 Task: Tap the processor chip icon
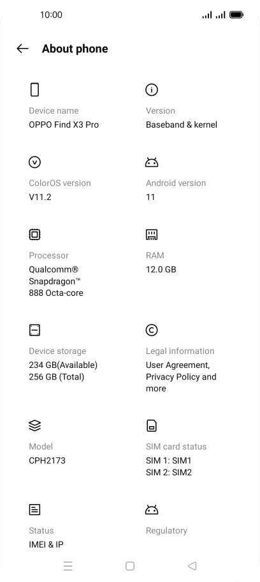(x=35, y=234)
